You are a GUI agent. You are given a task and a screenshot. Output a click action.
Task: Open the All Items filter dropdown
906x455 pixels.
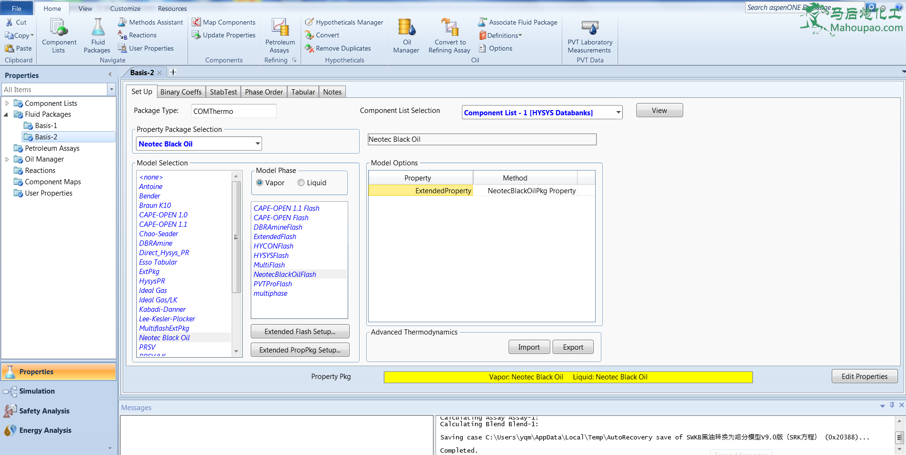[112, 89]
